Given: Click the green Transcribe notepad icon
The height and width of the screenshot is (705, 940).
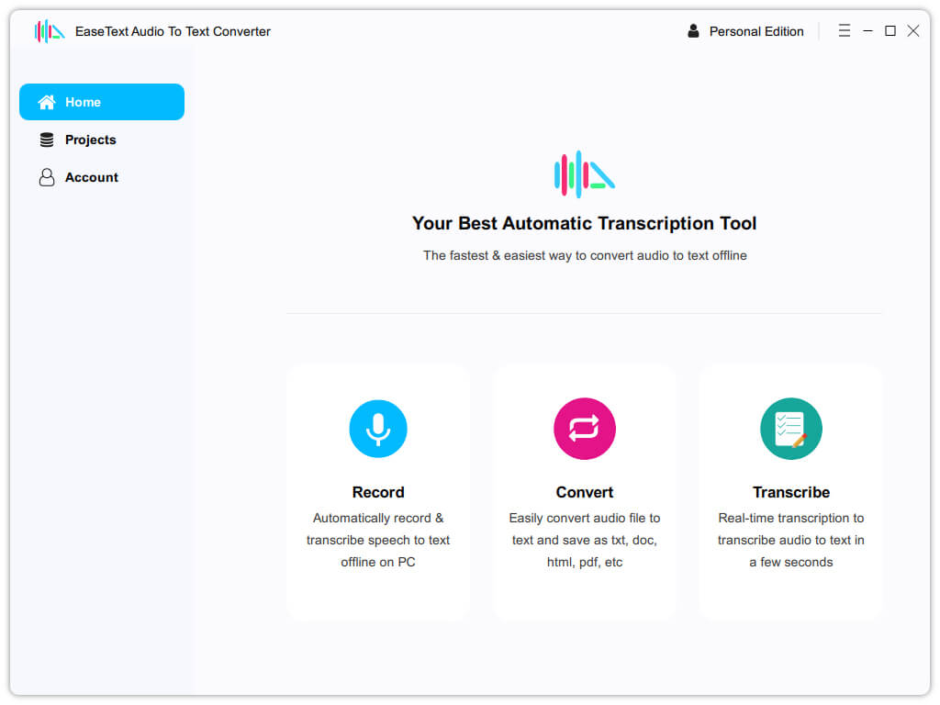Looking at the screenshot, I should 790,429.
